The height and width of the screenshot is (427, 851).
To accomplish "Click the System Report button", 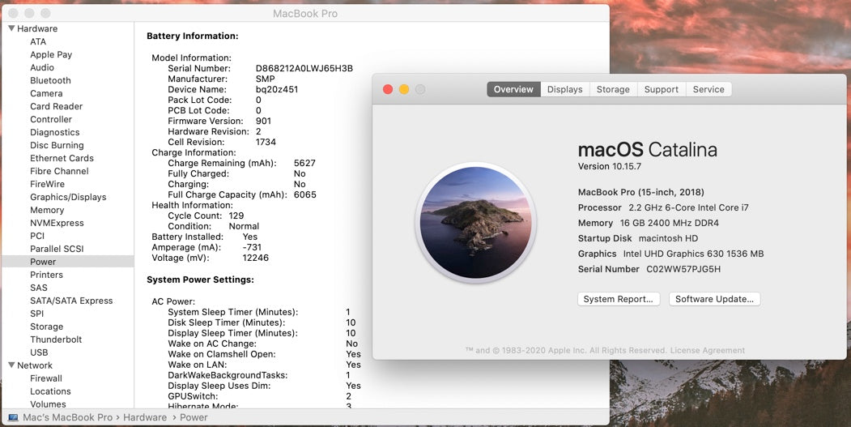I will tap(618, 299).
